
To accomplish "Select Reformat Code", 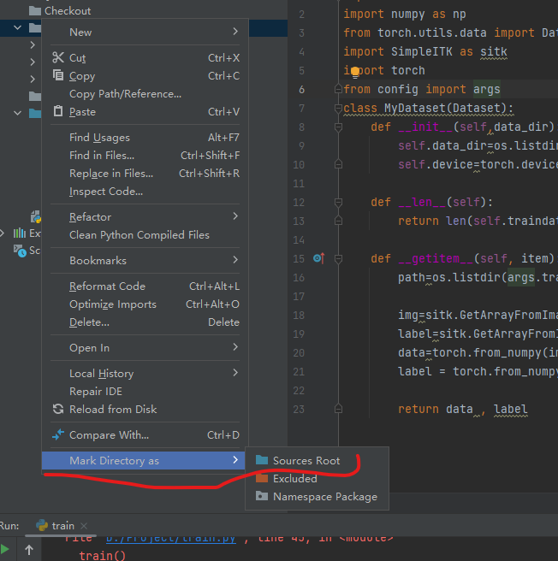I will (x=145, y=286).
